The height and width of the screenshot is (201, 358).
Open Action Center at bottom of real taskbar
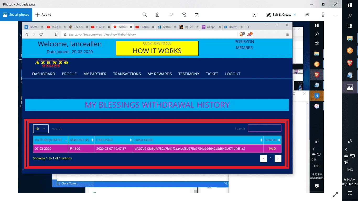[x=350, y=193]
